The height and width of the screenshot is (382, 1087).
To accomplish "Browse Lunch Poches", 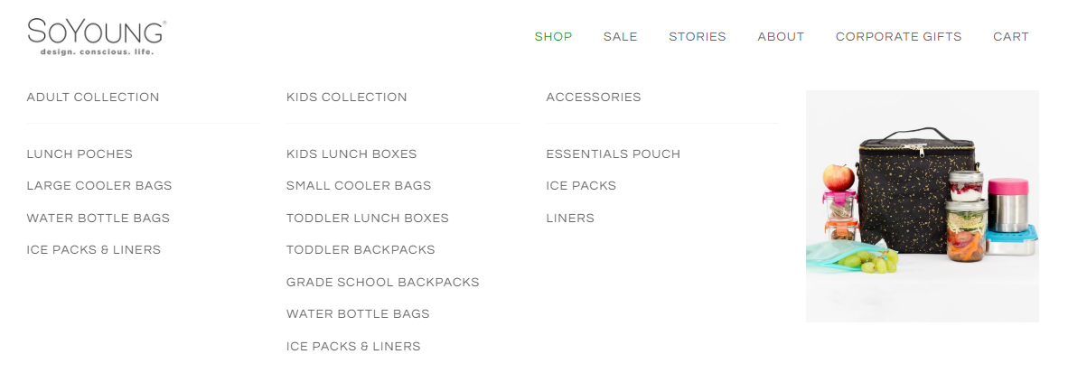I will click(x=80, y=154).
